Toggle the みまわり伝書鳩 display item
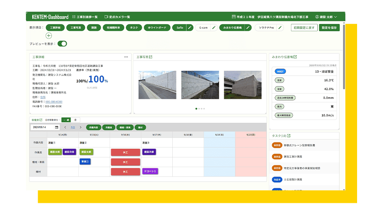 (232, 28)
